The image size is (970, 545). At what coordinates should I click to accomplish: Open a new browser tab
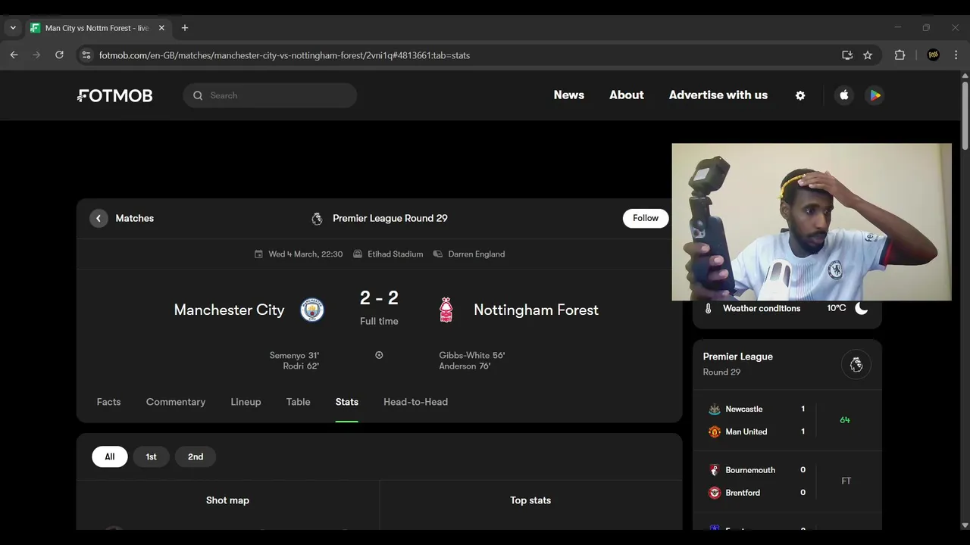pyautogui.click(x=185, y=28)
